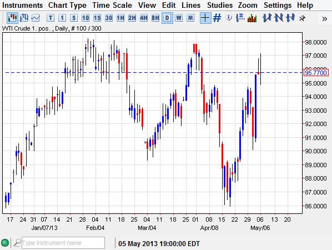Image resolution: width=332 pixels, height=250 pixels.
Task: Switch to Monthly (M) time scale
Action: click(x=190, y=18)
